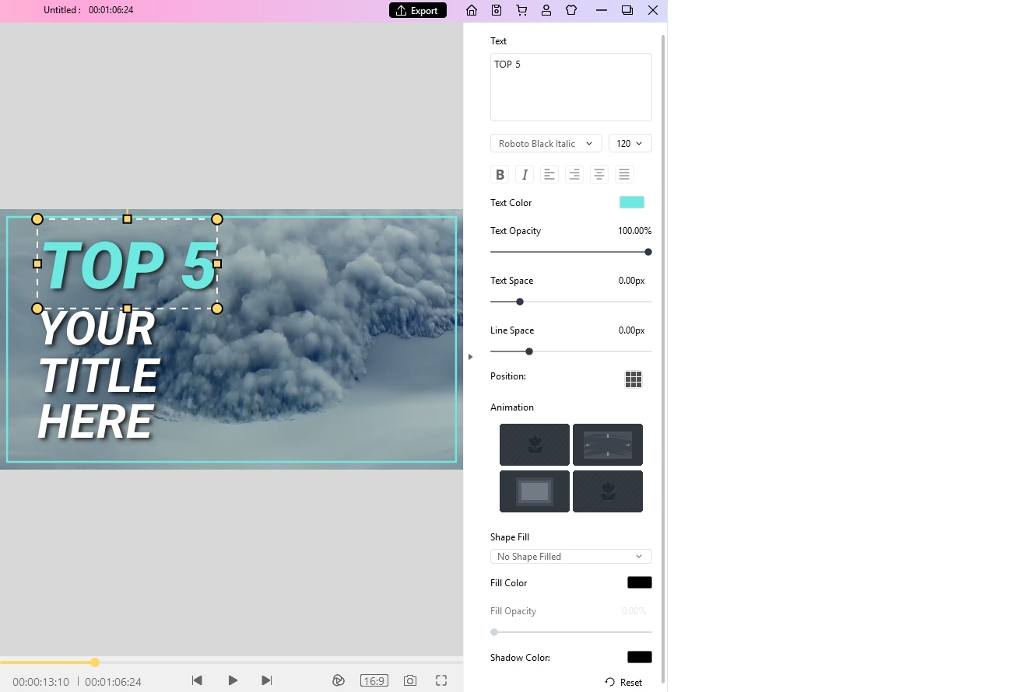The width and height of the screenshot is (1018, 692).
Task: Click the Text Space slider handle
Action: click(520, 302)
